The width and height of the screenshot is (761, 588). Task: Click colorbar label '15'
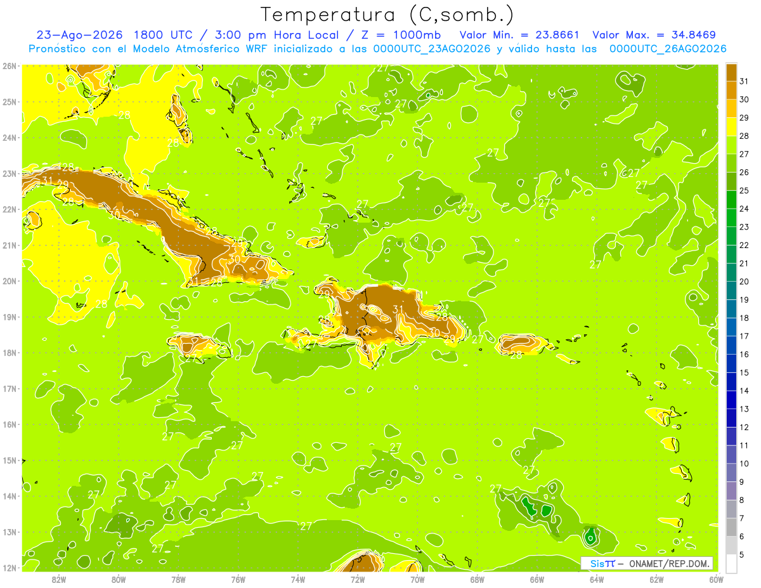(745, 372)
